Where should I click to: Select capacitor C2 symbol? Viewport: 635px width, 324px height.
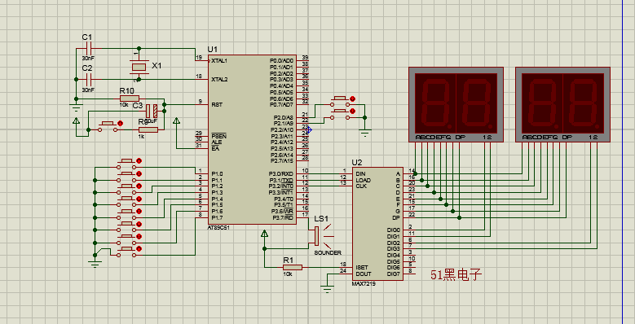[88, 79]
